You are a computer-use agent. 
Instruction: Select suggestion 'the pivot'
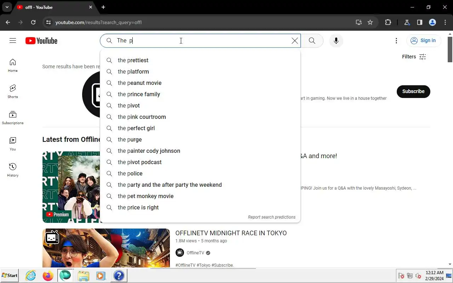tap(200, 105)
